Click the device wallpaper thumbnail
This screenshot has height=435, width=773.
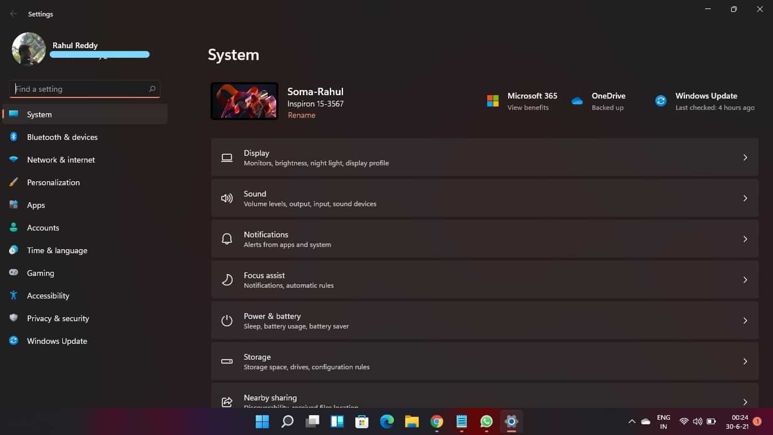[x=244, y=101]
